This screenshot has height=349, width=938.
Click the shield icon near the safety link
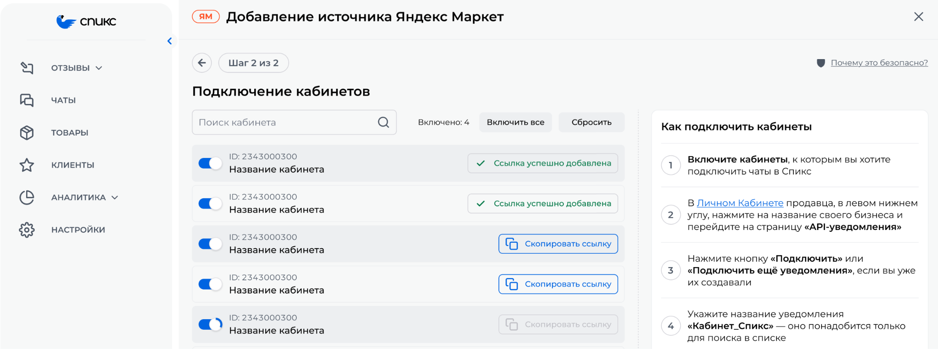[821, 63]
